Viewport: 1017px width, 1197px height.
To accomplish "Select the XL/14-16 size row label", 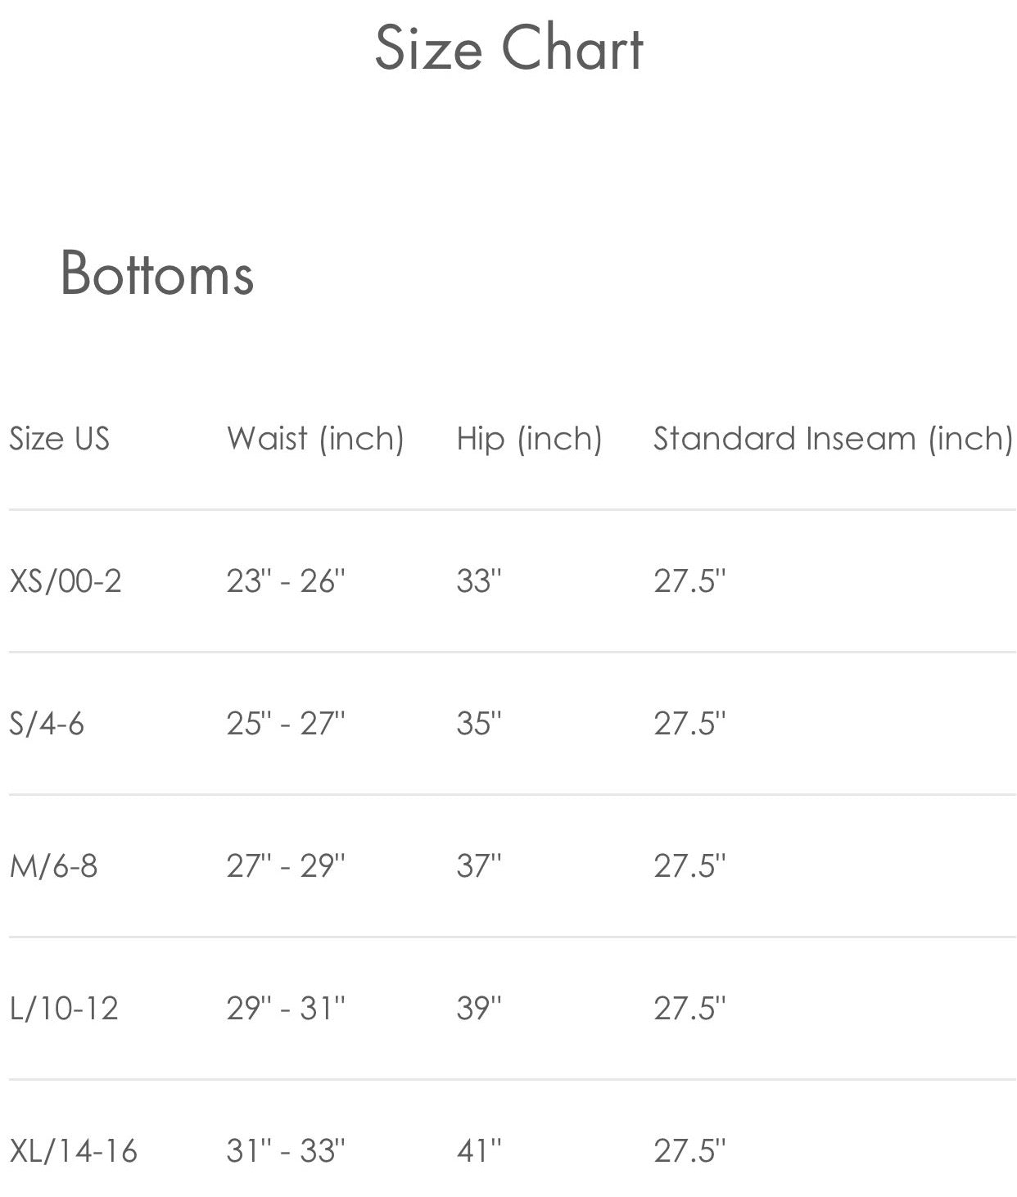I will click(x=73, y=1150).
